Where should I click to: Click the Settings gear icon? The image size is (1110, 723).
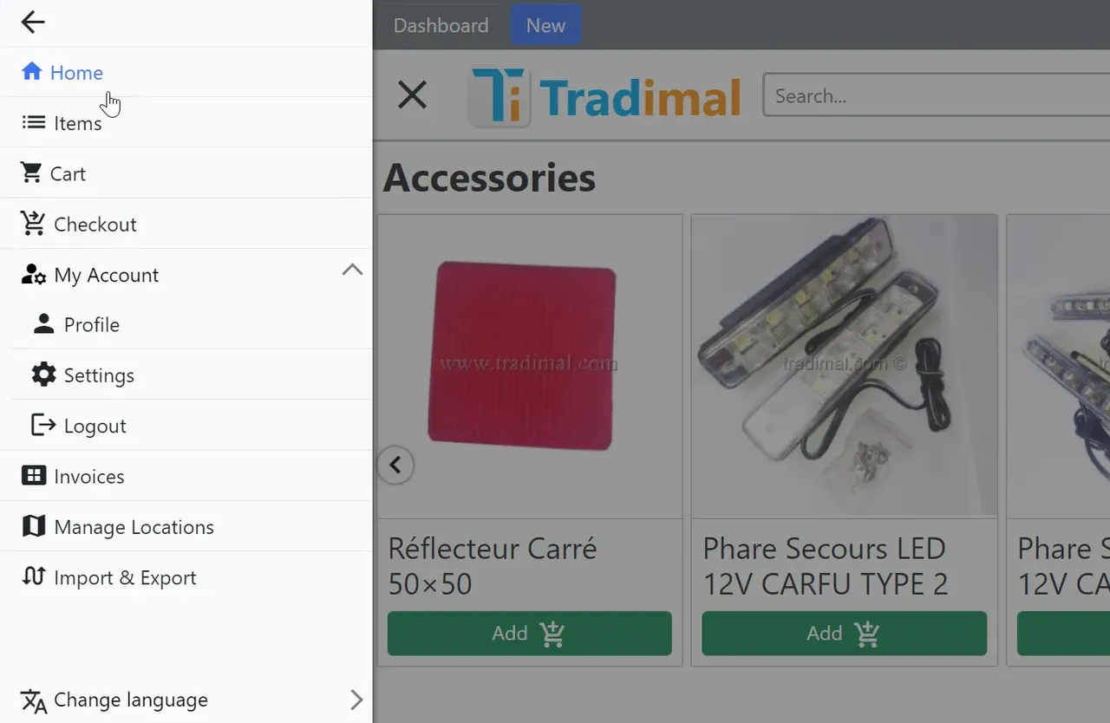click(43, 375)
